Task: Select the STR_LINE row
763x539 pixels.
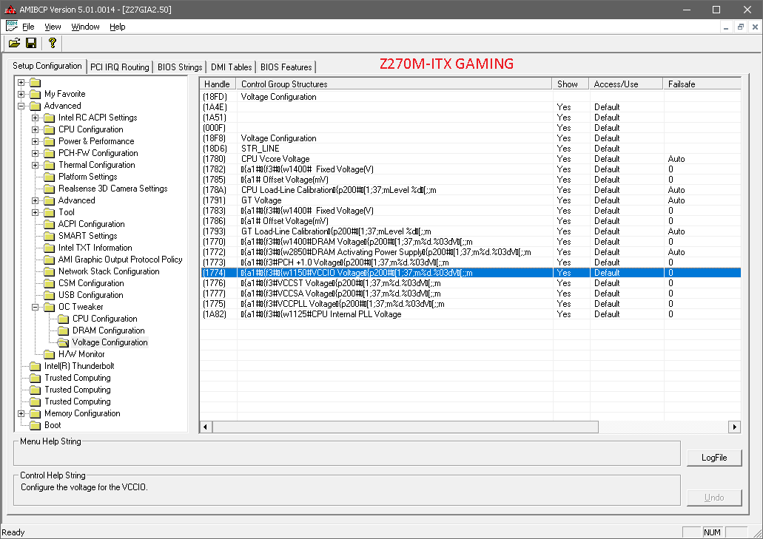Action: click(471, 149)
